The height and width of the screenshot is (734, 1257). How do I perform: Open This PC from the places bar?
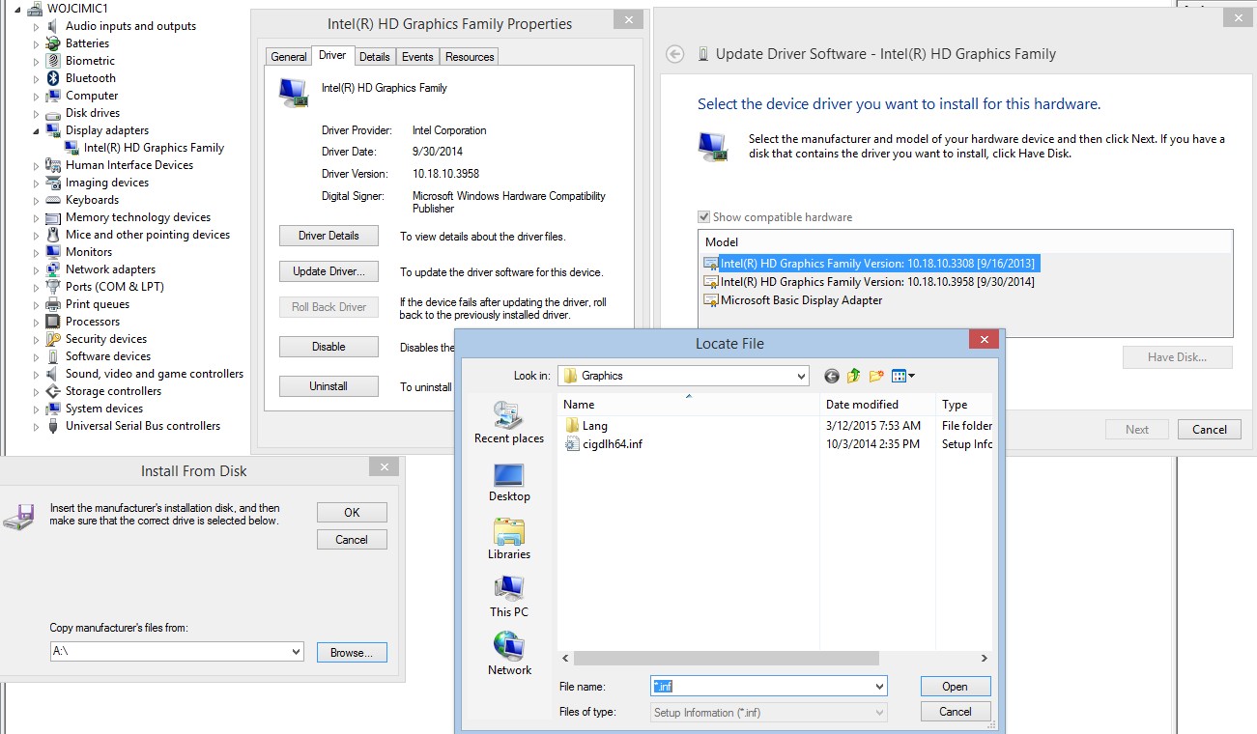pos(509,596)
